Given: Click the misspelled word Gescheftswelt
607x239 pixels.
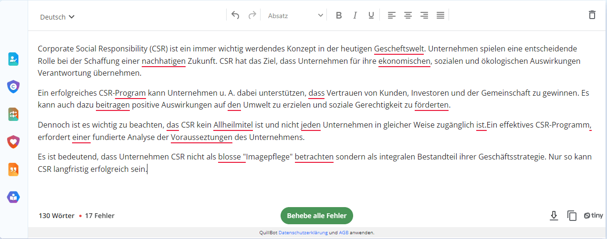Looking at the screenshot, I should [x=399, y=49].
